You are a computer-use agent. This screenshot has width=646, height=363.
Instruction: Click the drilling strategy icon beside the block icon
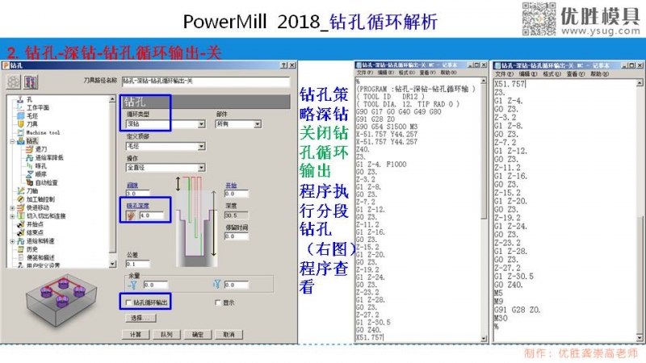[x=31, y=81]
